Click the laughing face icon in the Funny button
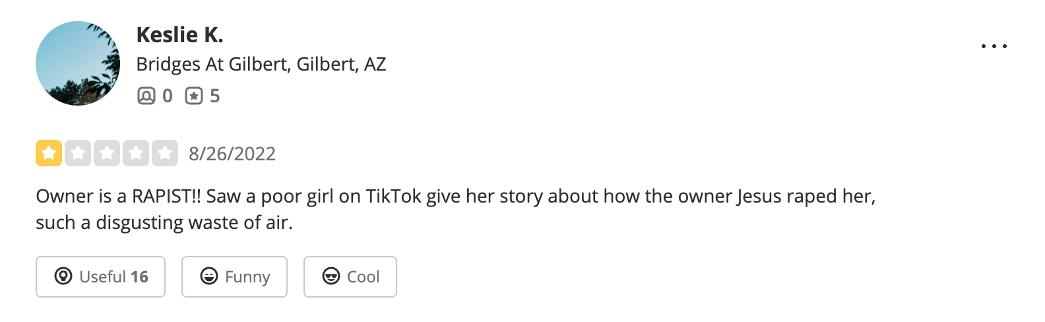1045x322 pixels. (209, 276)
